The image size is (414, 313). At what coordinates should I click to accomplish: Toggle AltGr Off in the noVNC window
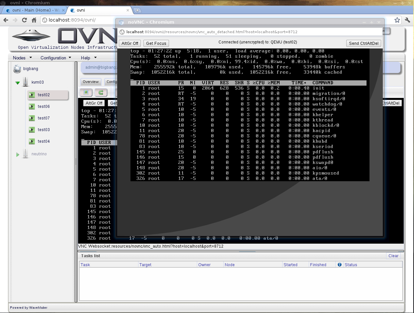click(x=129, y=43)
